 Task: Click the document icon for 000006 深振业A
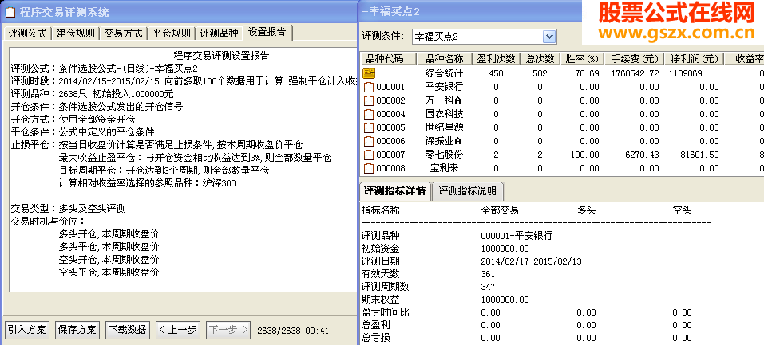[369, 141]
